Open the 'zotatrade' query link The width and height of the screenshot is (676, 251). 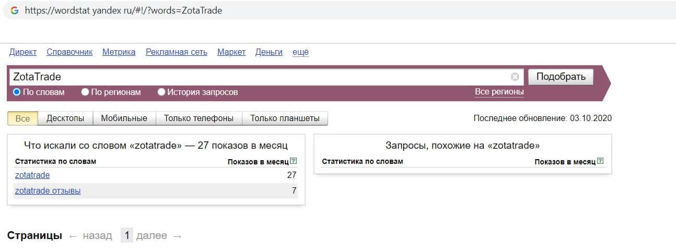pyautogui.click(x=32, y=175)
